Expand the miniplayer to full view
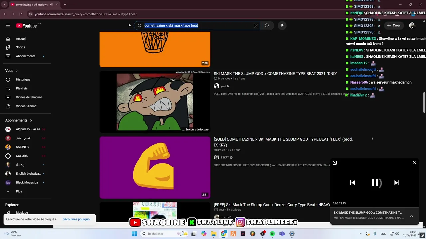This screenshot has width=426, height=239. click(335, 163)
